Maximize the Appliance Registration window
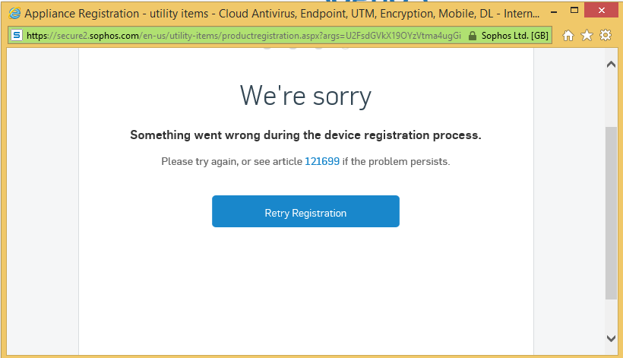The height and width of the screenshot is (358, 623). pos(574,11)
